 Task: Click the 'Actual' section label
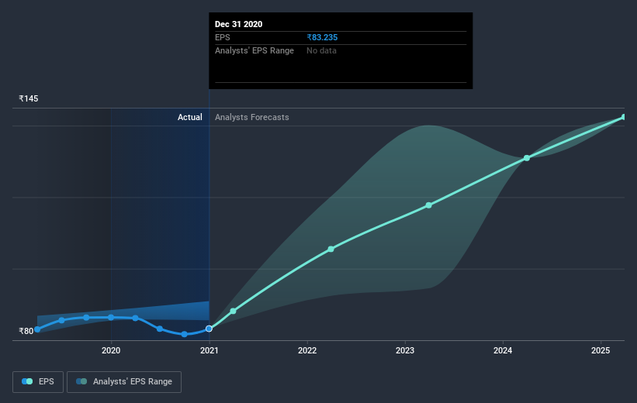190,117
